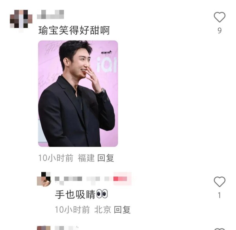Open the first commenter's blurred username
Image resolution: width=236 pixels, height=230 pixels.
tap(51, 15)
